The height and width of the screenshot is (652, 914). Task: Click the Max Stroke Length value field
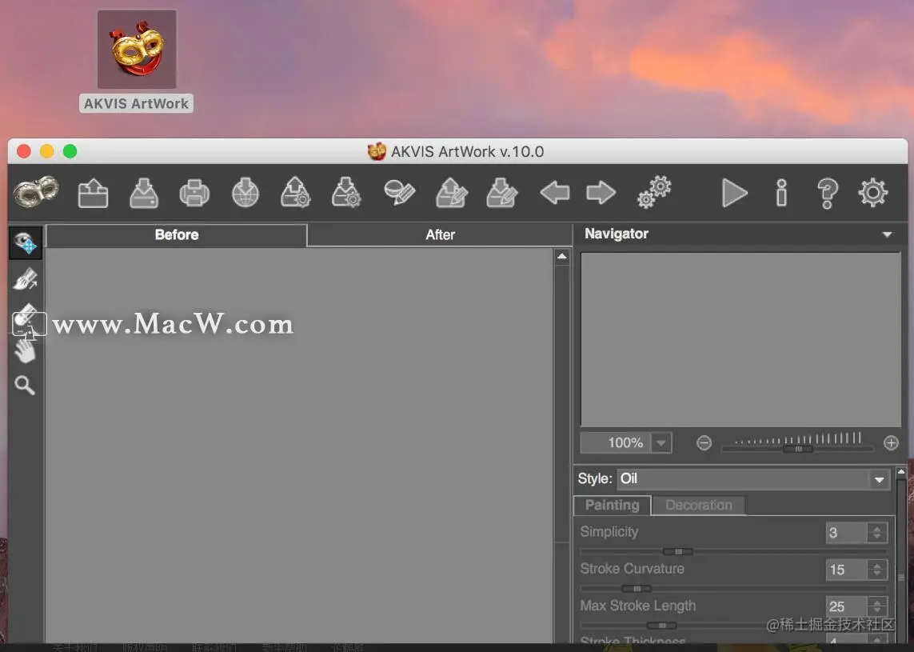846,606
